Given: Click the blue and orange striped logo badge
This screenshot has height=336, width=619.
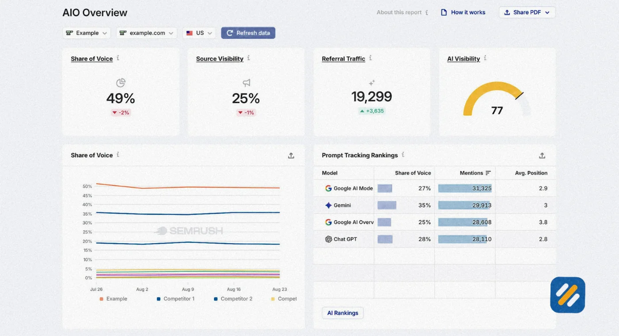Looking at the screenshot, I should pyautogui.click(x=568, y=295).
